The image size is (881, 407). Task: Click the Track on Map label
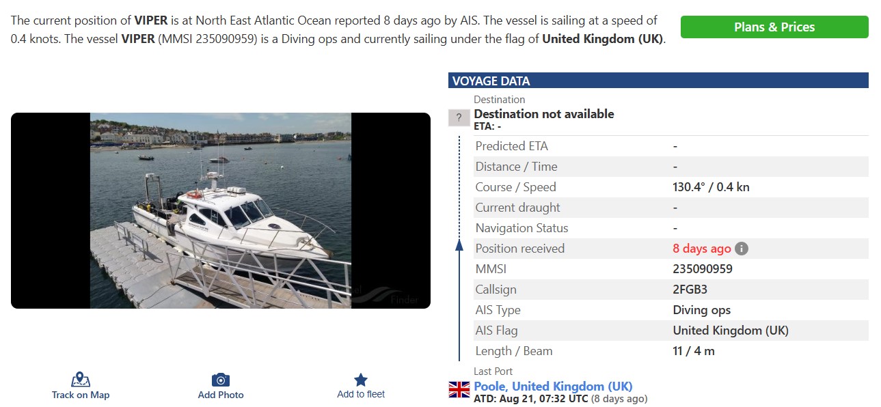tap(81, 395)
